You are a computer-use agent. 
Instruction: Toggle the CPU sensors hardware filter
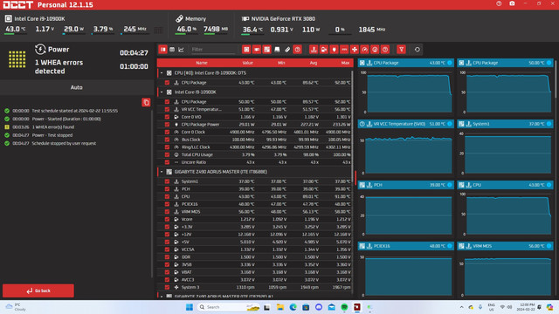pos(246,50)
